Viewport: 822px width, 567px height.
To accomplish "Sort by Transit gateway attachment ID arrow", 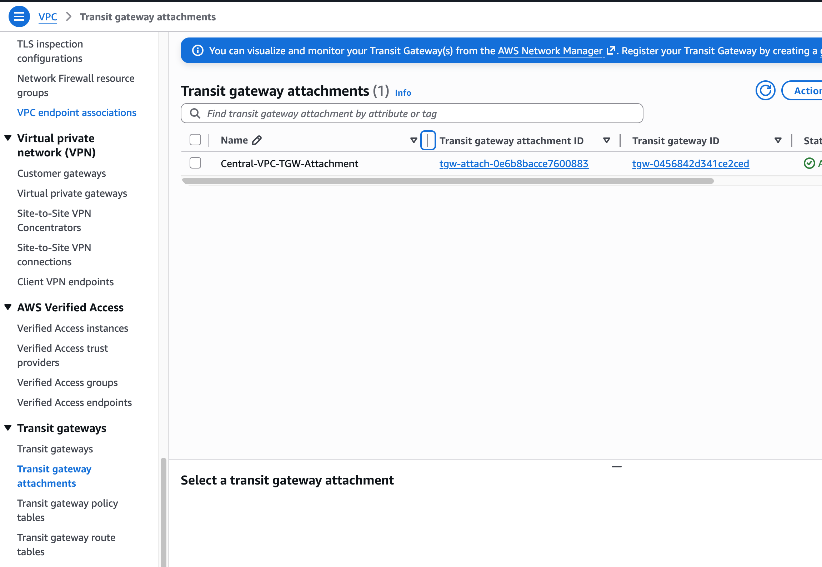I will [x=606, y=140].
